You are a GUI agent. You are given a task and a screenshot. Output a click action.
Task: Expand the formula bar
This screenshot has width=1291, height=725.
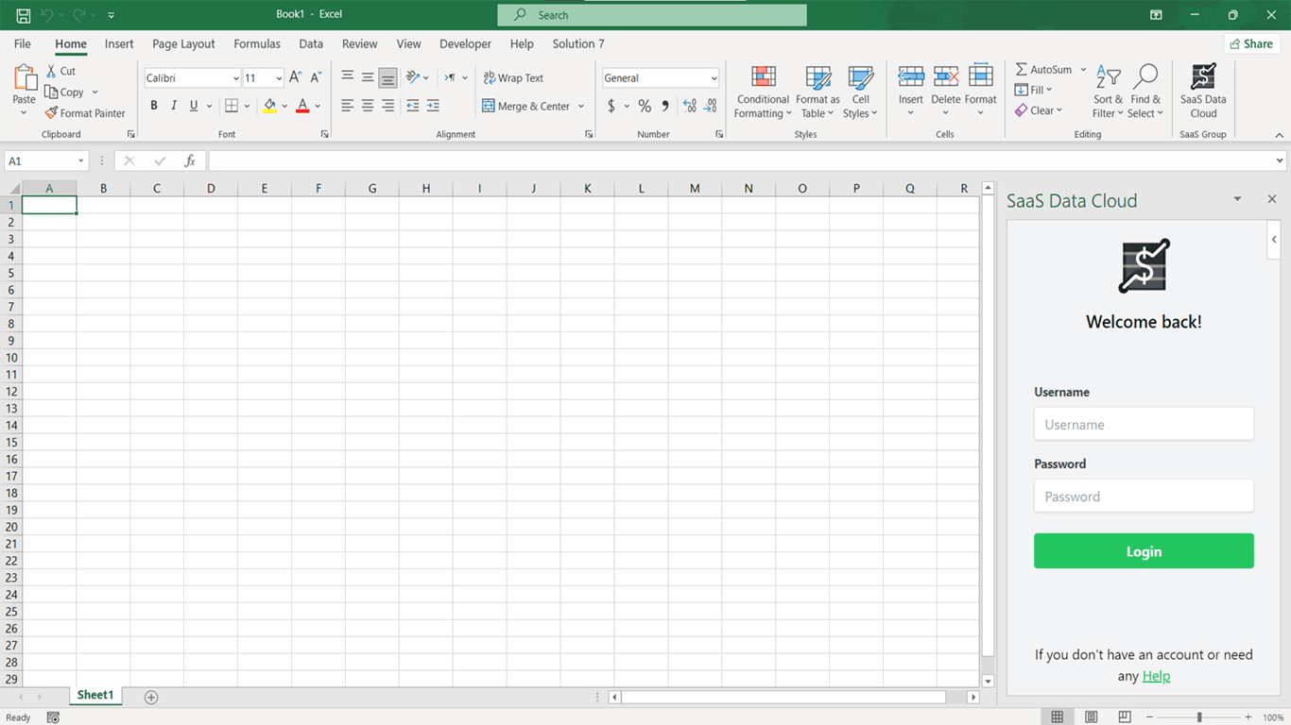1280,161
